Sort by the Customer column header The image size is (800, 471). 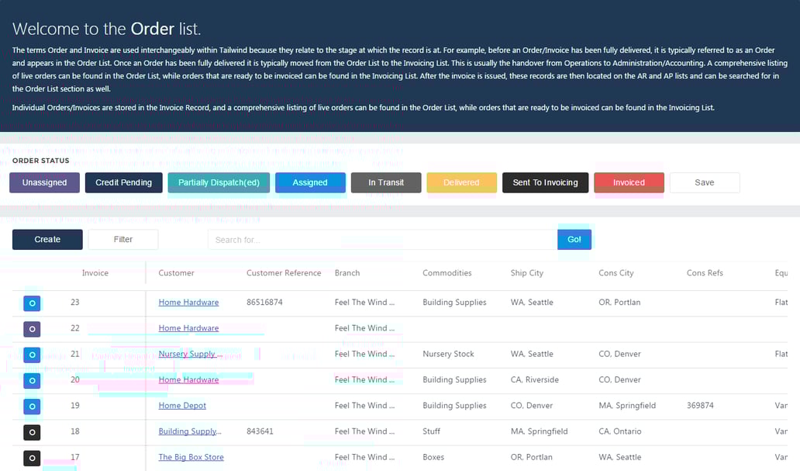176,273
